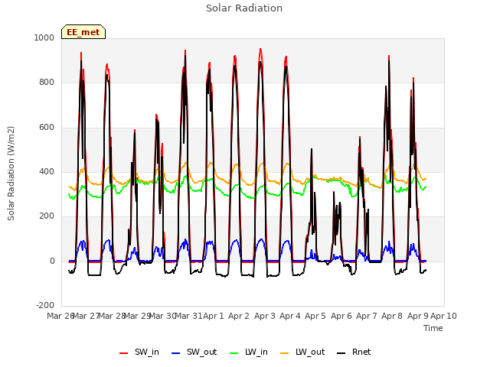Click the 800 y-axis tick label

[x=47, y=83]
